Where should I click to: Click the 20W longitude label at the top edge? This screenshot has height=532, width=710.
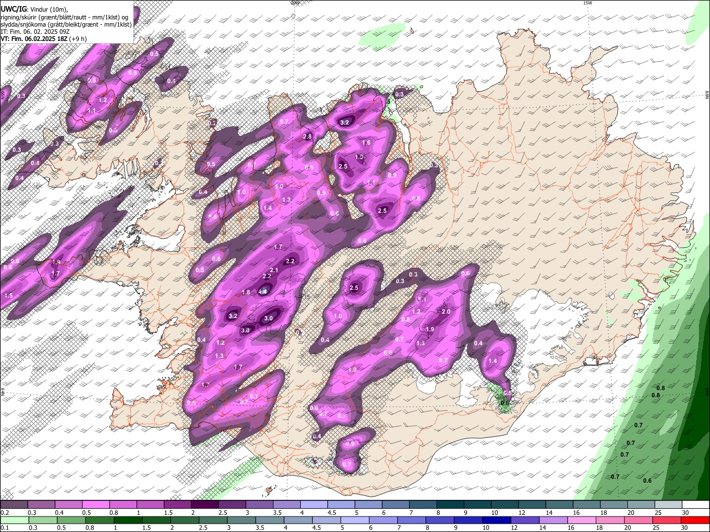[x=295, y=3]
